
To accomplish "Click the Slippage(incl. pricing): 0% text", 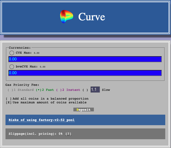I will pyautogui.click(x=35, y=134).
